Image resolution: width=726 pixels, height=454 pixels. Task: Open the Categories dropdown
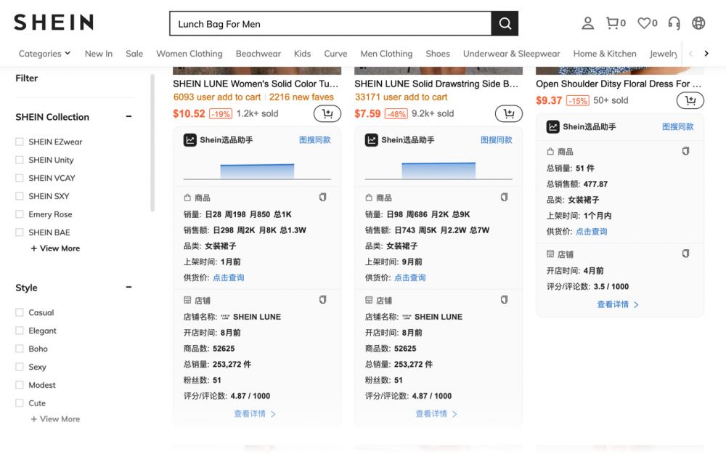(44, 54)
